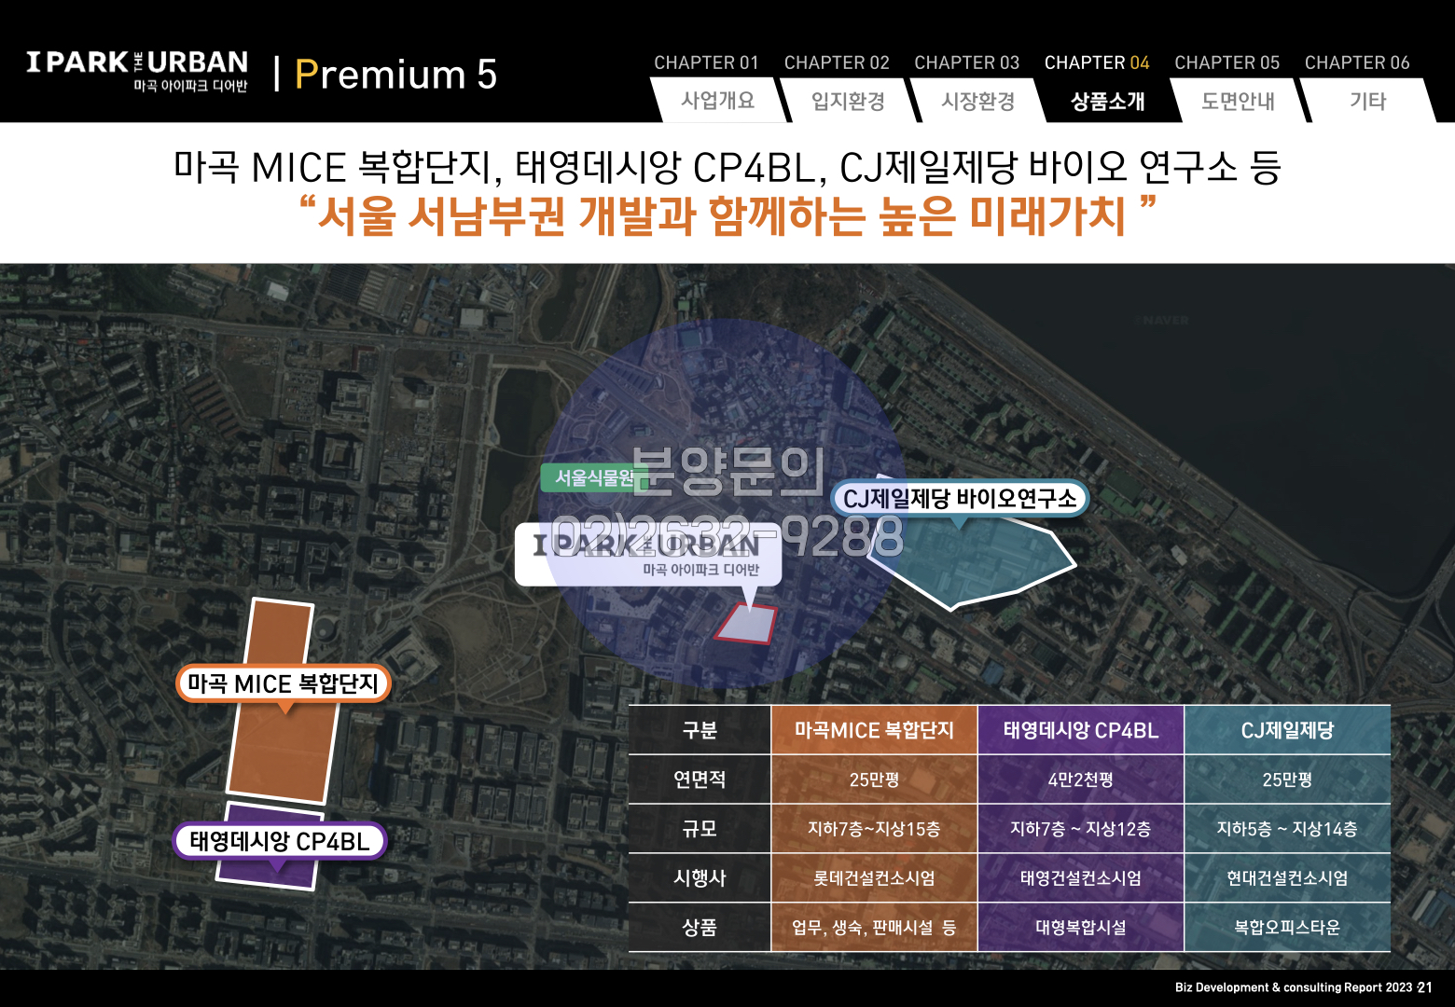Image resolution: width=1455 pixels, height=1007 pixels.
Task: Click the page number 21
Action: [x=1425, y=987]
